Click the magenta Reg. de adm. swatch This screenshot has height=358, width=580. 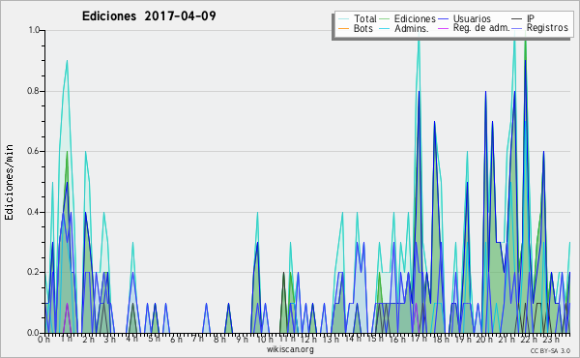(x=444, y=28)
